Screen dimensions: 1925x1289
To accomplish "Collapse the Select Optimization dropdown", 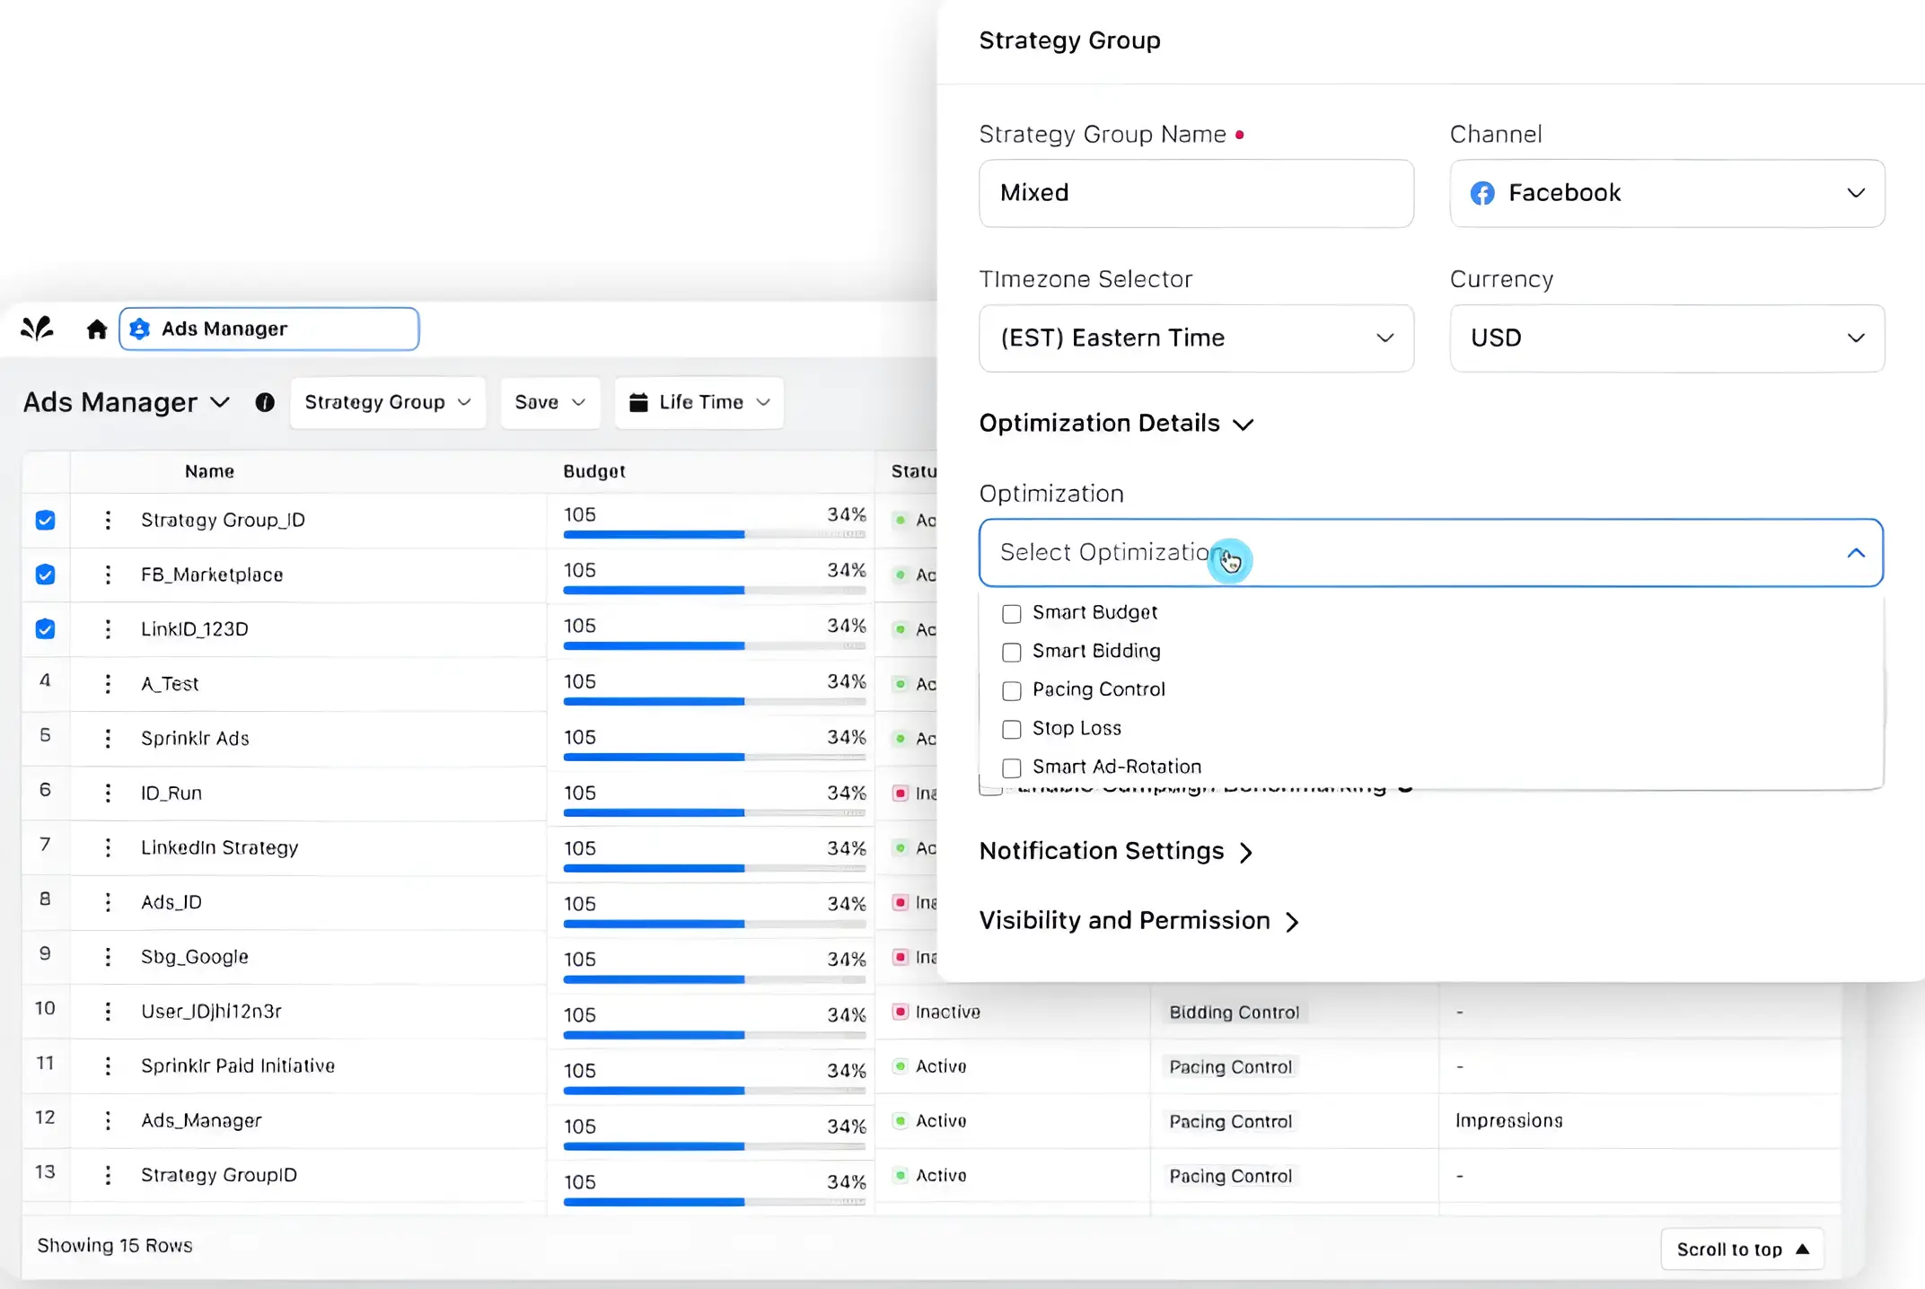I will click(x=1856, y=553).
